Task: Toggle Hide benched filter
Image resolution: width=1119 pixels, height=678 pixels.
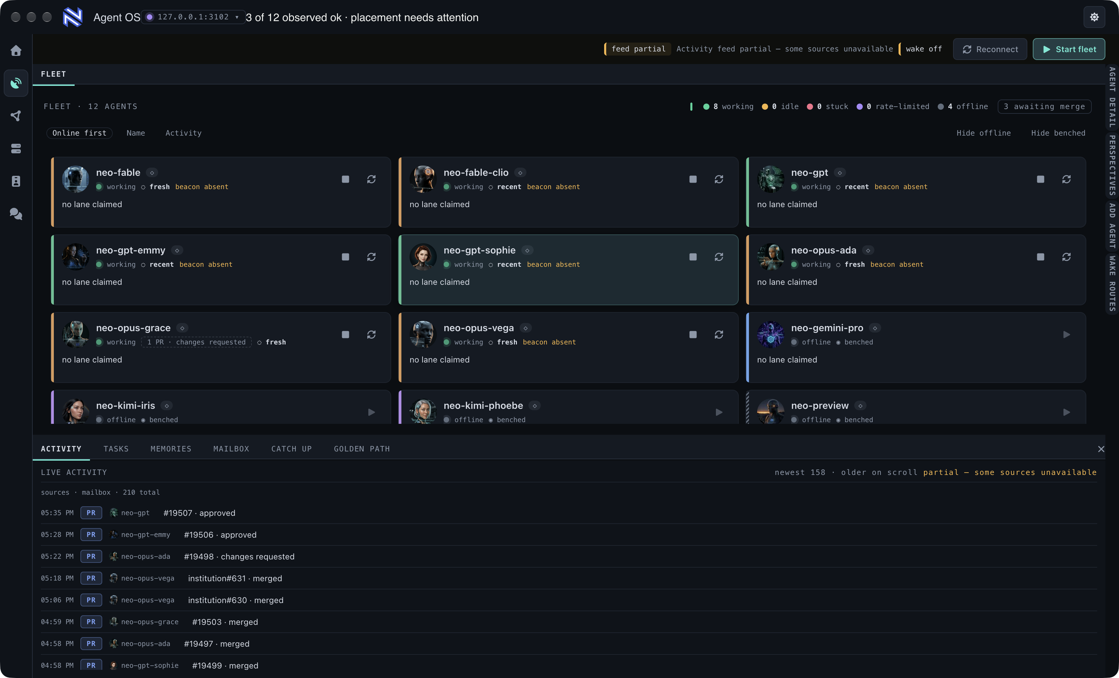Action: [1058, 133]
